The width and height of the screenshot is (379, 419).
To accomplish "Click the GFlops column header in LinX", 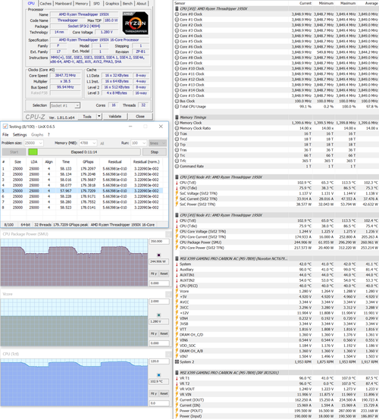I will pos(88,161).
